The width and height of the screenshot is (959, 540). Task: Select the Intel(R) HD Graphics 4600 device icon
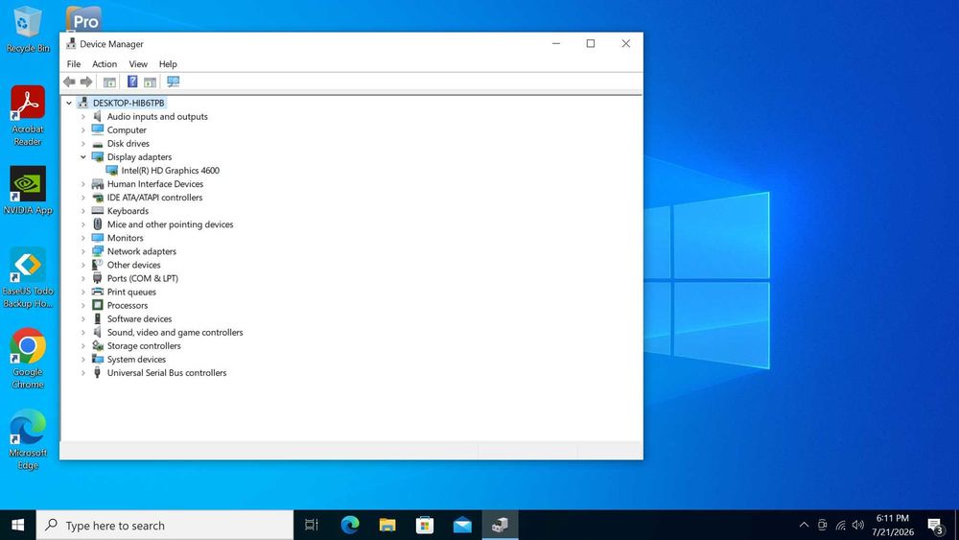click(111, 171)
